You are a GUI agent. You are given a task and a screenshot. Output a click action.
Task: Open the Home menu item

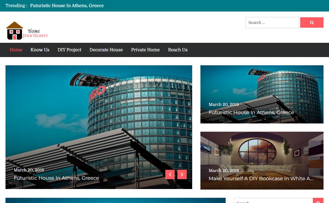point(16,50)
